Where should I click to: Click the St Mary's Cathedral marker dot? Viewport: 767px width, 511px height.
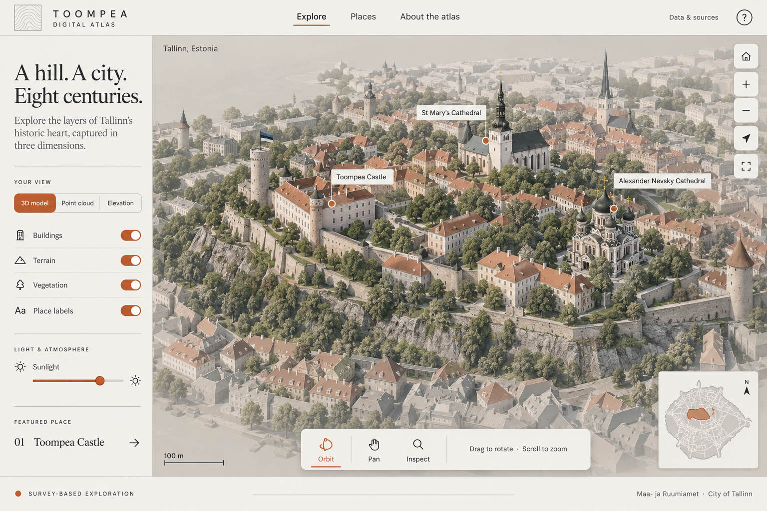(x=485, y=141)
